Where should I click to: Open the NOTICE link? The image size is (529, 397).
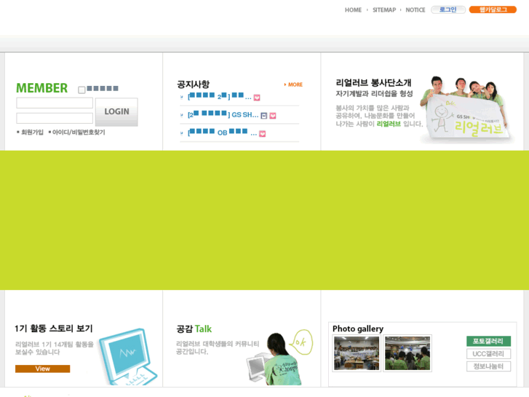(415, 9)
